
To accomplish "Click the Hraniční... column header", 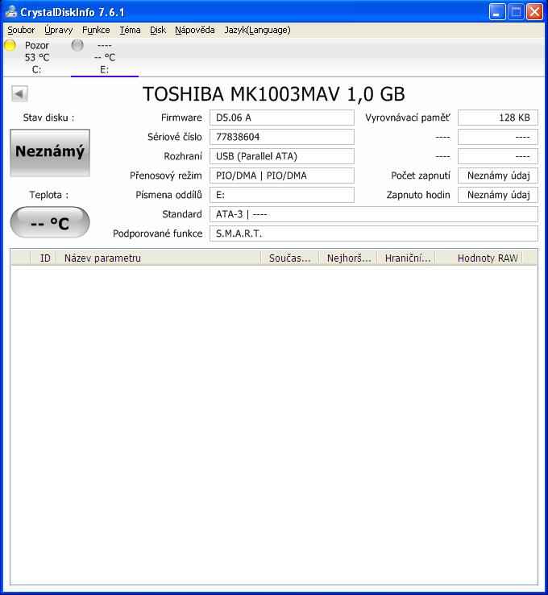I will (x=406, y=258).
